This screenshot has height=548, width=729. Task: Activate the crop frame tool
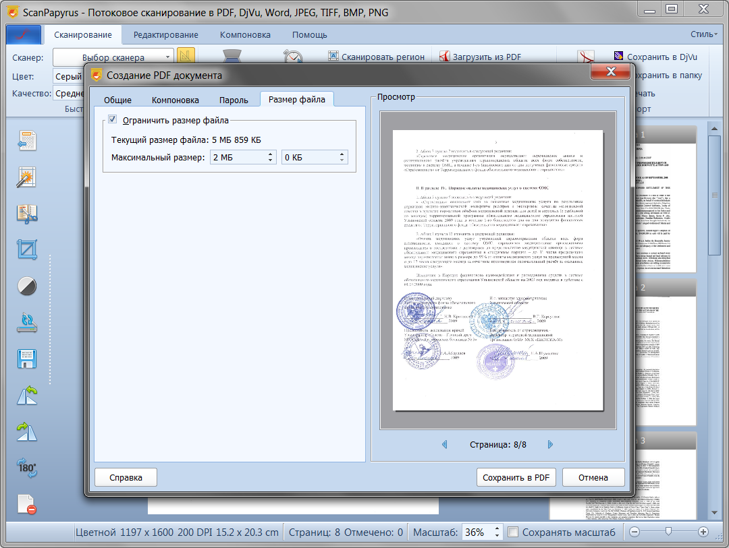point(27,250)
